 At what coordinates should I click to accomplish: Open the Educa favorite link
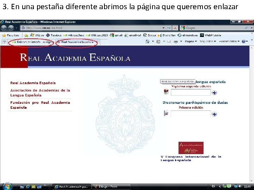(150, 35)
